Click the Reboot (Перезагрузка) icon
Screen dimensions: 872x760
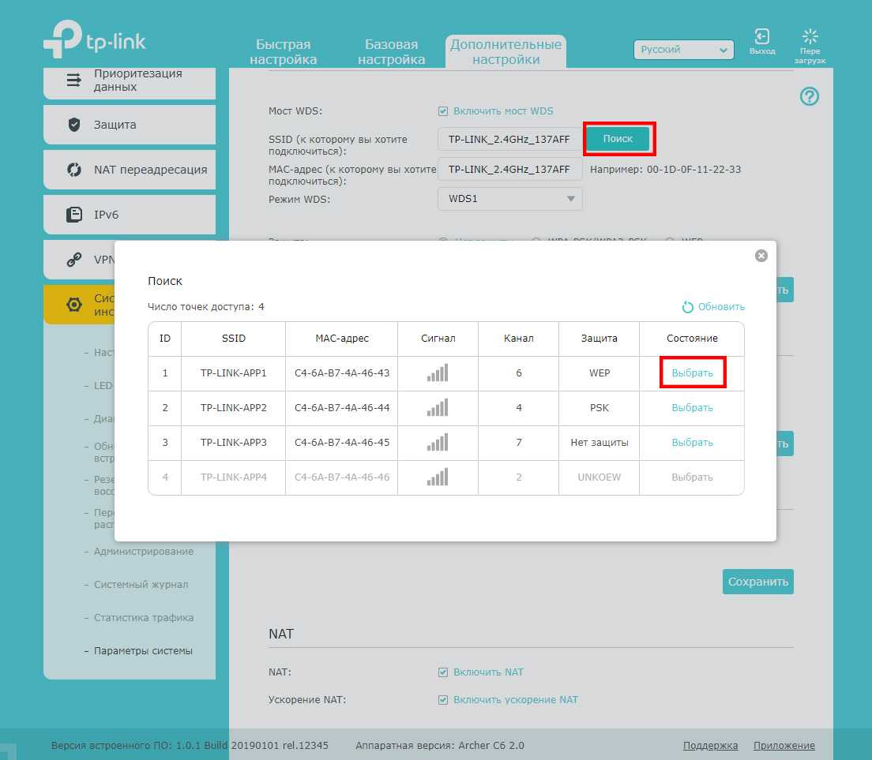point(810,37)
